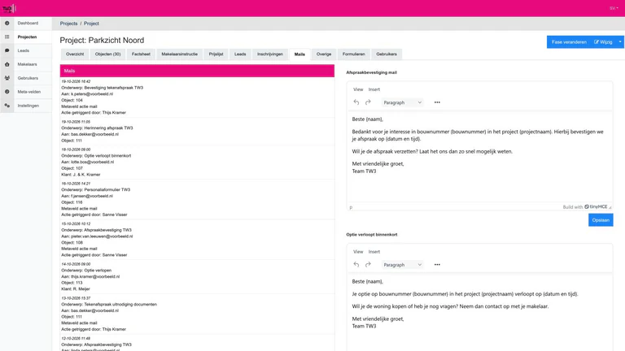
Task: Open the Formulieren tab
Action: [353, 54]
